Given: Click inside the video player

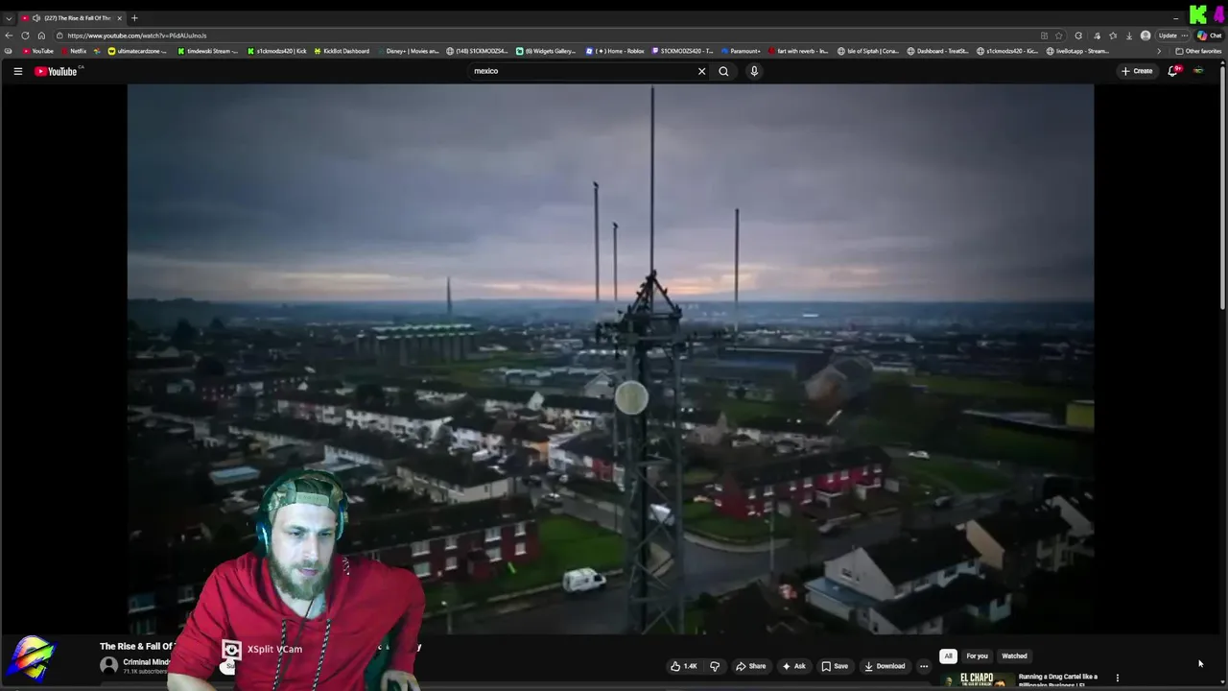Looking at the screenshot, I should click(610, 359).
